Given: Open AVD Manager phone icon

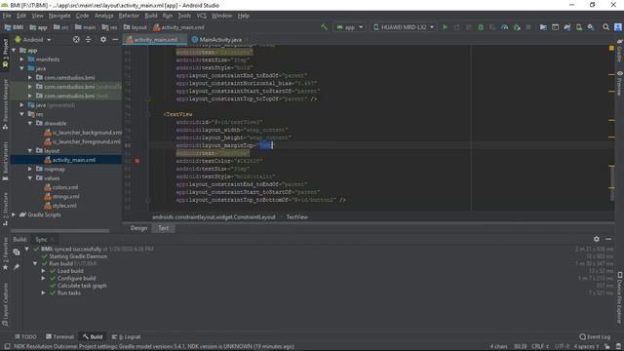Looking at the screenshot, I should [x=579, y=27].
